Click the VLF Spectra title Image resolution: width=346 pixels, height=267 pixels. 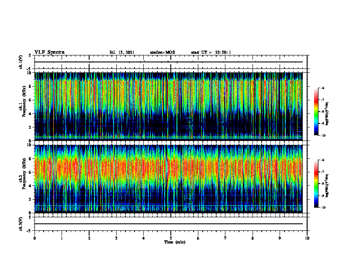(x=49, y=52)
